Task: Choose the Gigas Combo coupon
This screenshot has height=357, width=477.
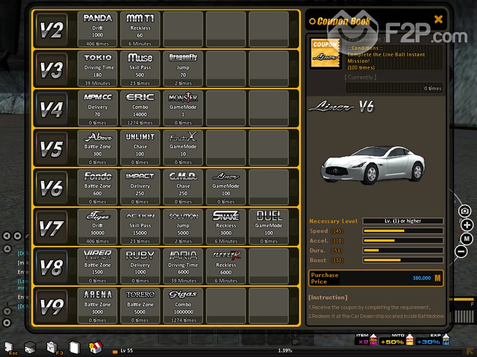Action: [183, 306]
